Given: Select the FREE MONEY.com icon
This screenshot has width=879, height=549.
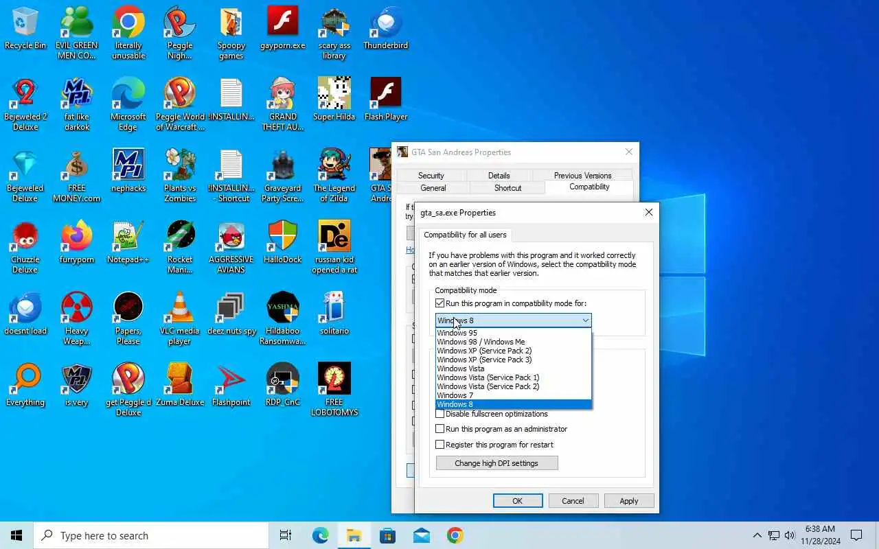Looking at the screenshot, I should pyautogui.click(x=77, y=176).
